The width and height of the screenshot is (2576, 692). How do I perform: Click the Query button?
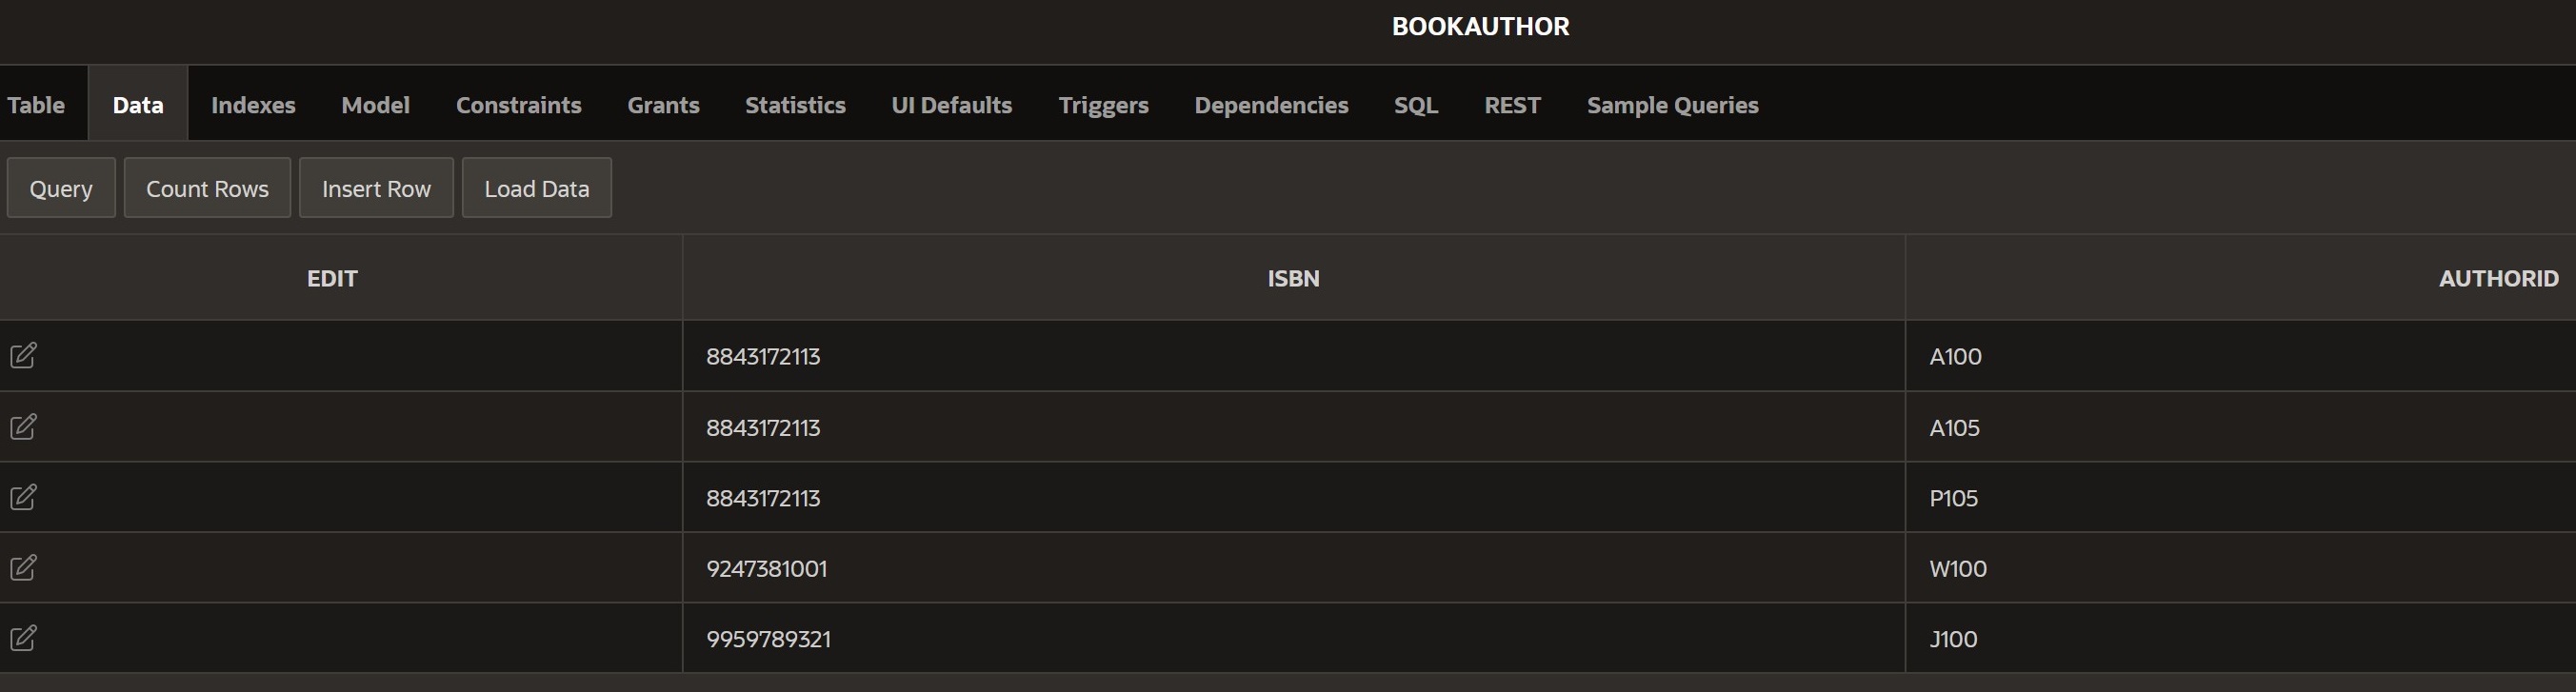[x=61, y=188]
